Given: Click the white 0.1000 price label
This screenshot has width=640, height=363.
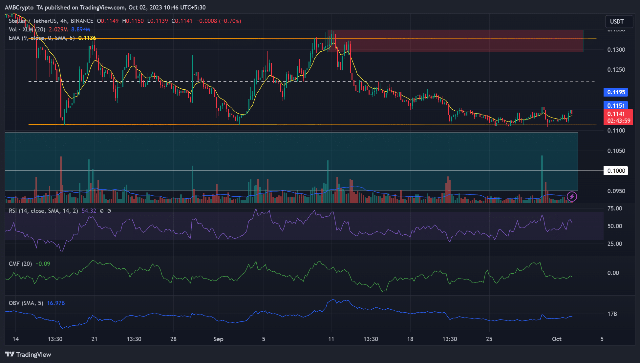Looking at the screenshot, I should (x=616, y=171).
